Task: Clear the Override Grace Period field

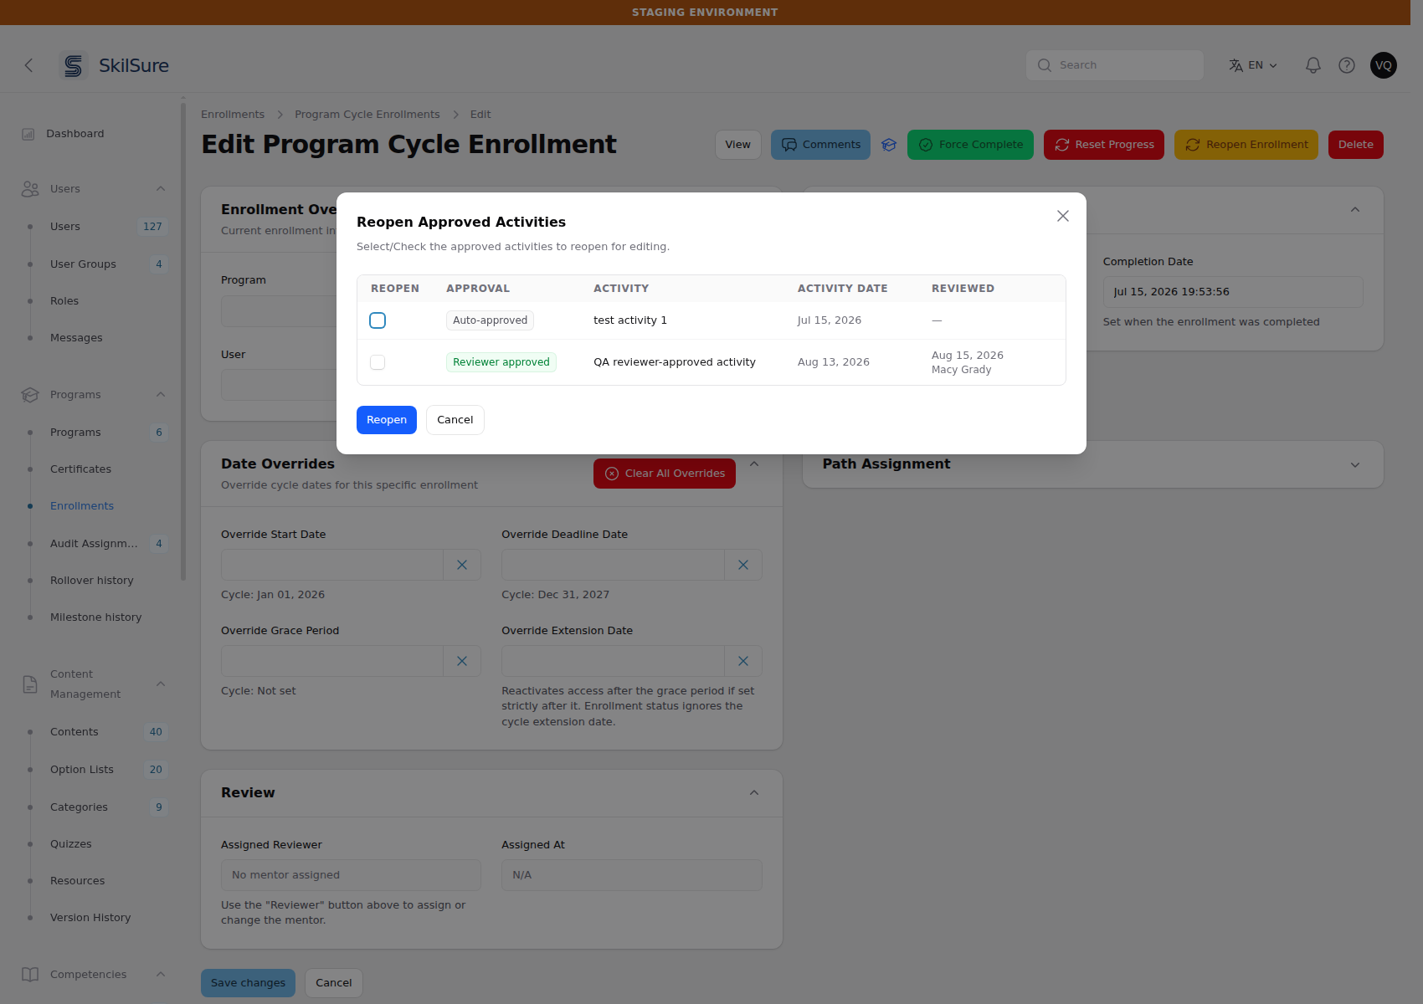Action: pyautogui.click(x=462, y=661)
